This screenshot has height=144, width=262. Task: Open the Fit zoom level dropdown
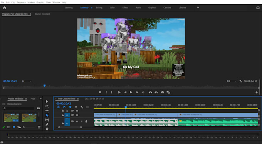(x=27, y=81)
